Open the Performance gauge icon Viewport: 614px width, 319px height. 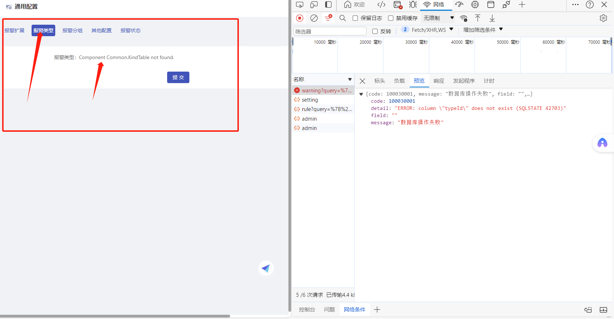point(459,5)
